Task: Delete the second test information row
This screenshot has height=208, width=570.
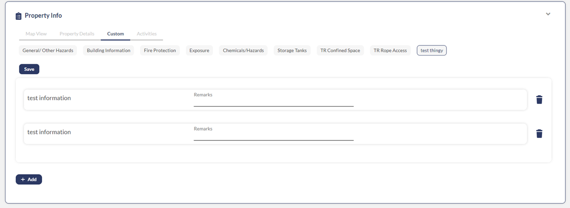Action: pyautogui.click(x=539, y=134)
